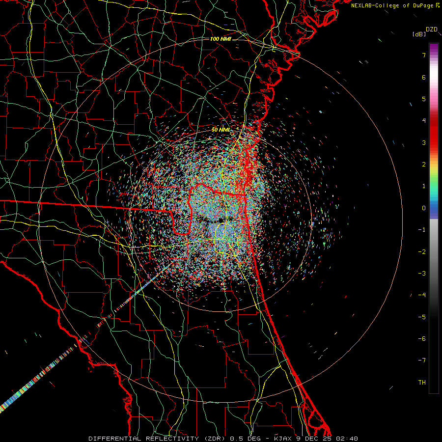442x442 pixels.
Task: Click the ZDR color scale bar
Action: tap(434, 218)
